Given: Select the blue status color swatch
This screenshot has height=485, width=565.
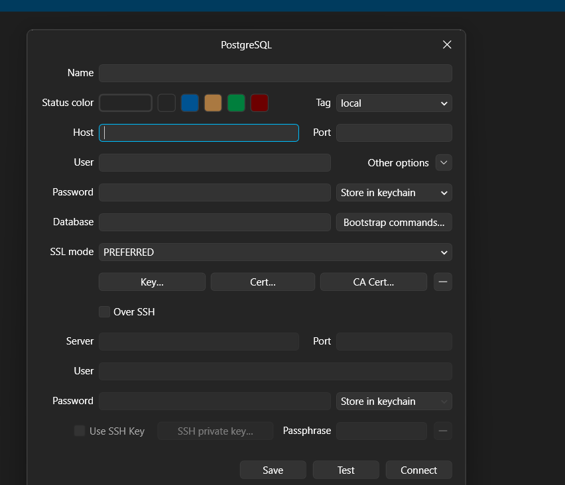Looking at the screenshot, I should pos(190,103).
